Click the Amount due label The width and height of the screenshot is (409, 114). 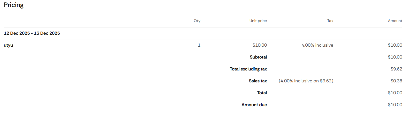[x=254, y=105]
